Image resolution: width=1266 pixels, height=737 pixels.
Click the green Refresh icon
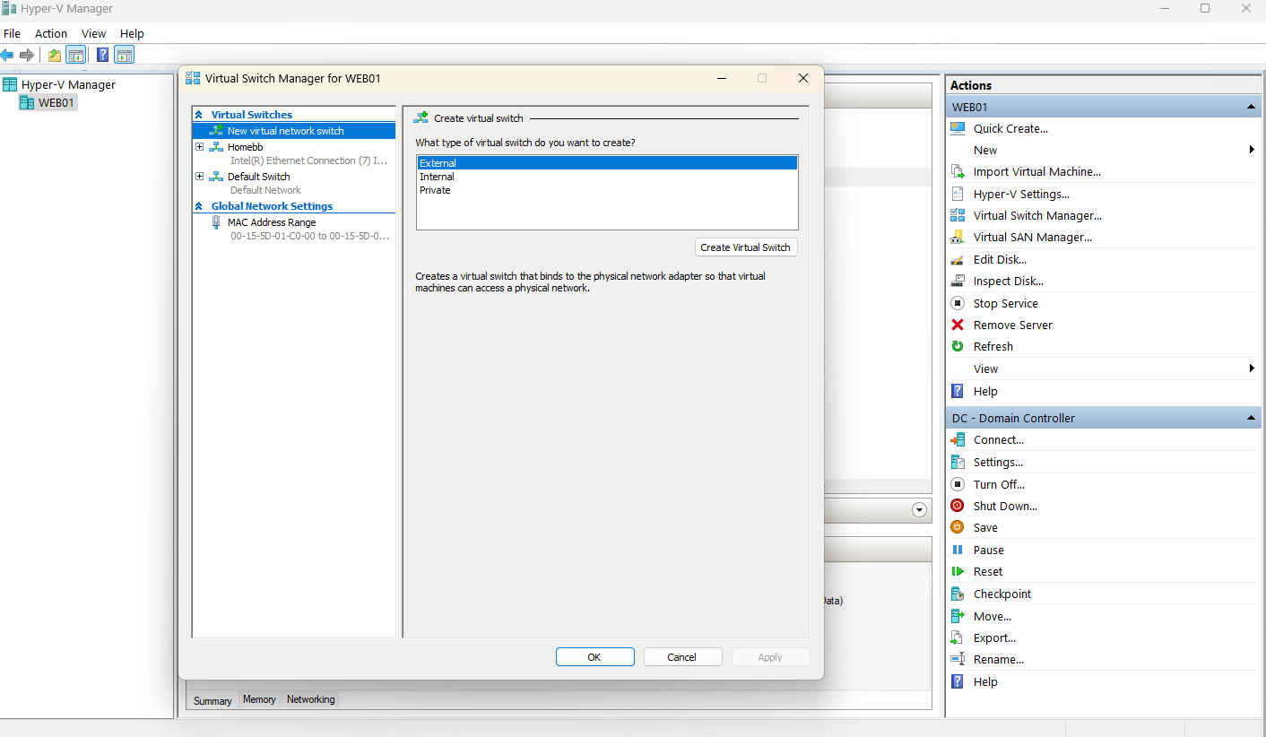tap(958, 346)
